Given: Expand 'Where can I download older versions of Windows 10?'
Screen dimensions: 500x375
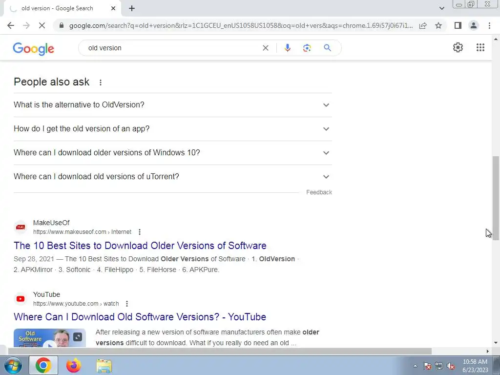Looking at the screenshot, I should (x=173, y=153).
